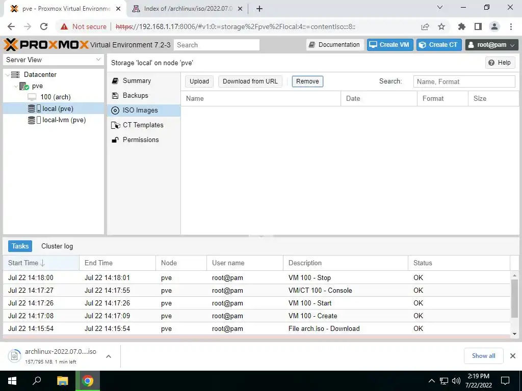
Task: Click Chrome icon in taskbar
Action: [88, 381]
